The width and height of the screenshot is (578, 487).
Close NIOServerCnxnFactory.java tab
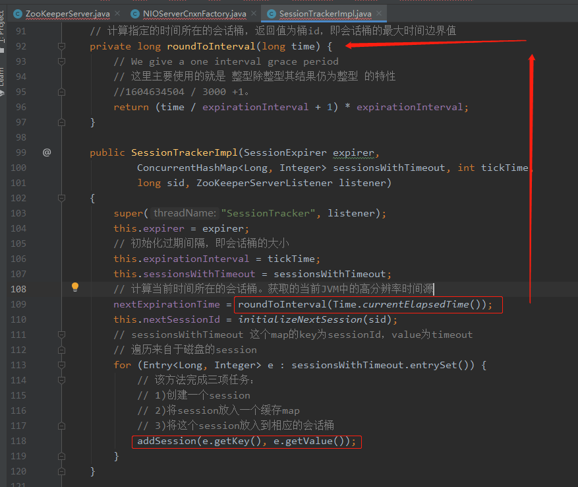[254, 13]
